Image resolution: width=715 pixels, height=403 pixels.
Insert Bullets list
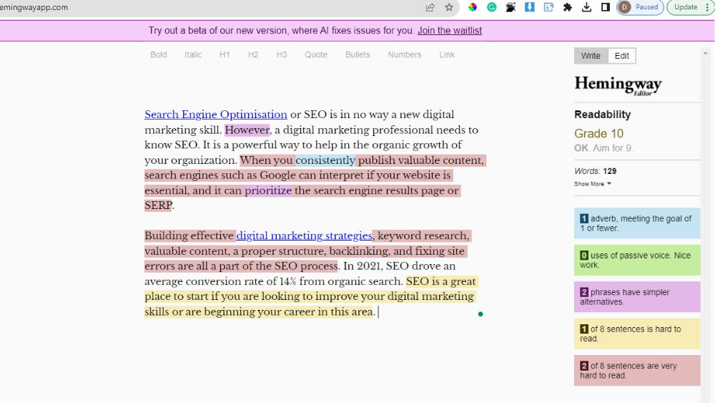click(x=357, y=55)
